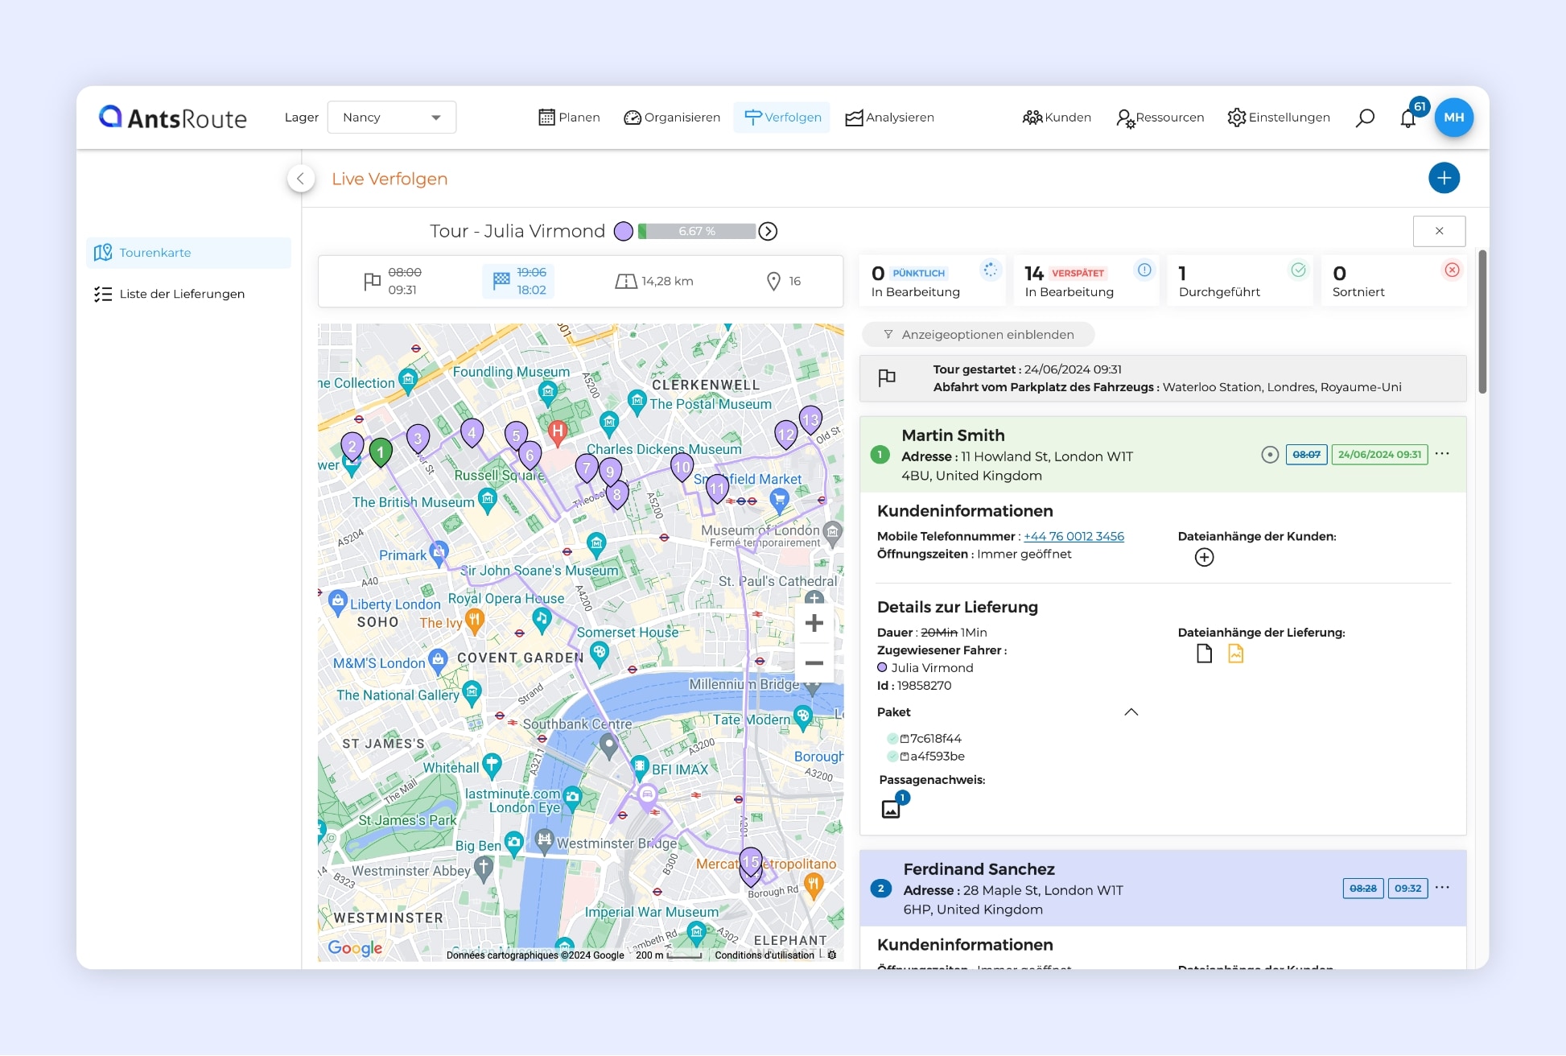Click the 09:32 time badge for Ferdinand Sanchez

click(x=1407, y=889)
